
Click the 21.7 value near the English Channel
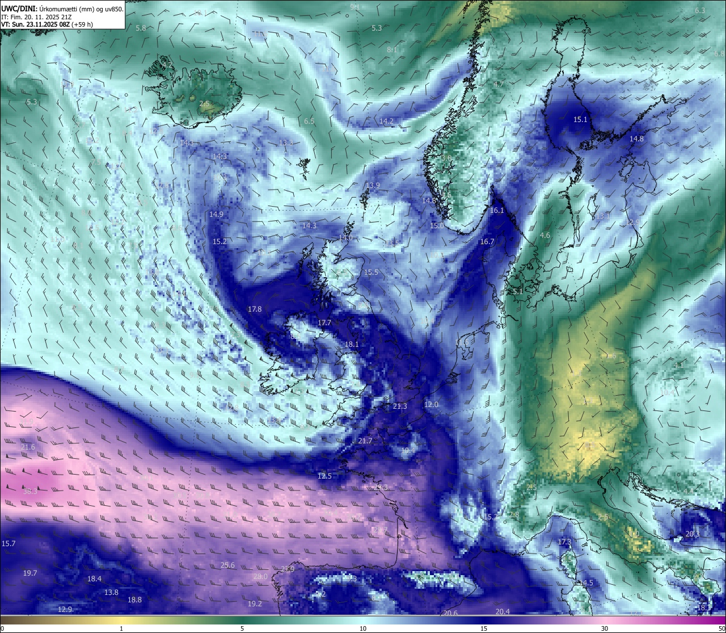pos(365,441)
